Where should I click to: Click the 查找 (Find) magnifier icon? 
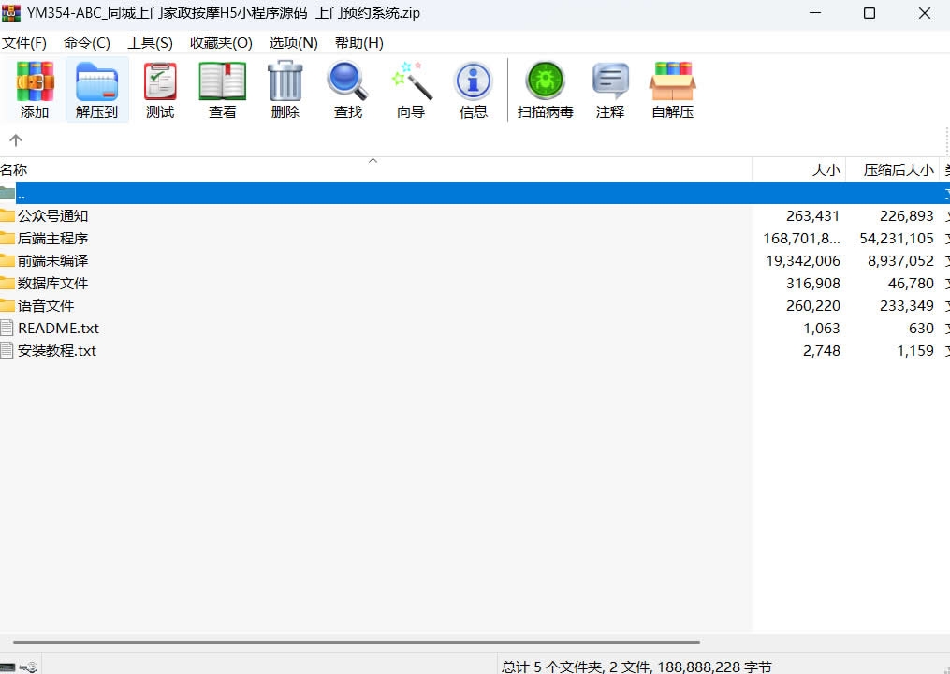[x=347, y=82]
